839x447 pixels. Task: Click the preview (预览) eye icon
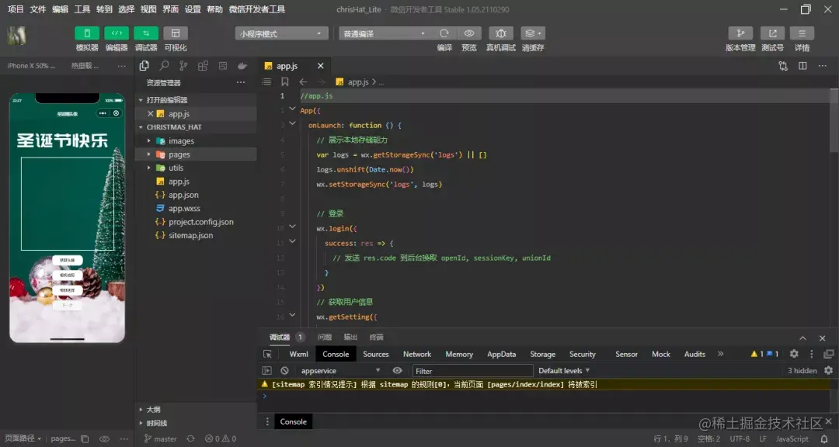click(469, 33)
